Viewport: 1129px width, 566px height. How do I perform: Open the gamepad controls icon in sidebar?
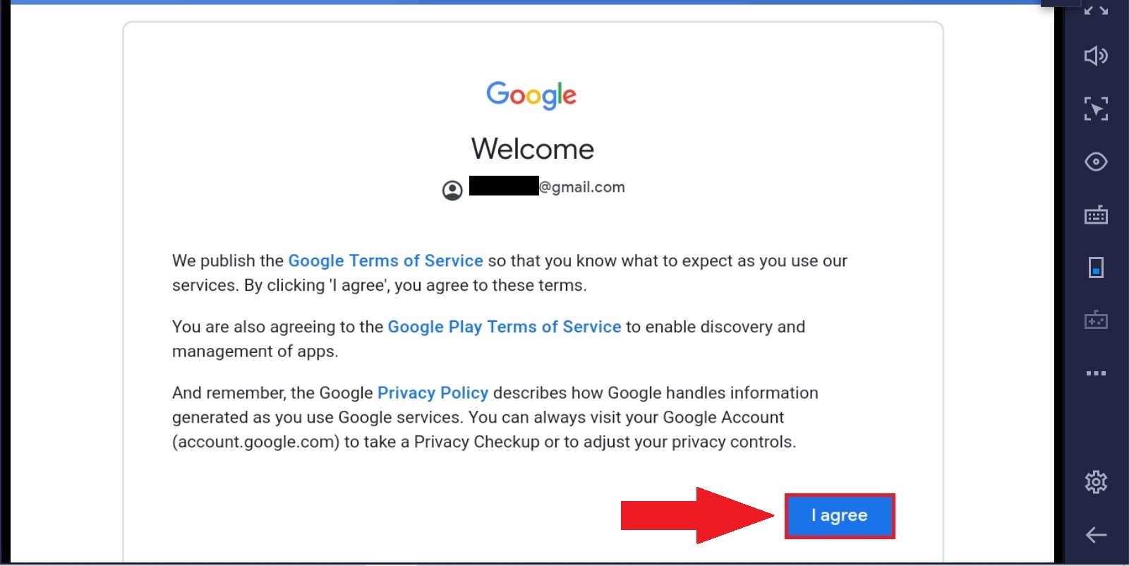[1096, 320]
